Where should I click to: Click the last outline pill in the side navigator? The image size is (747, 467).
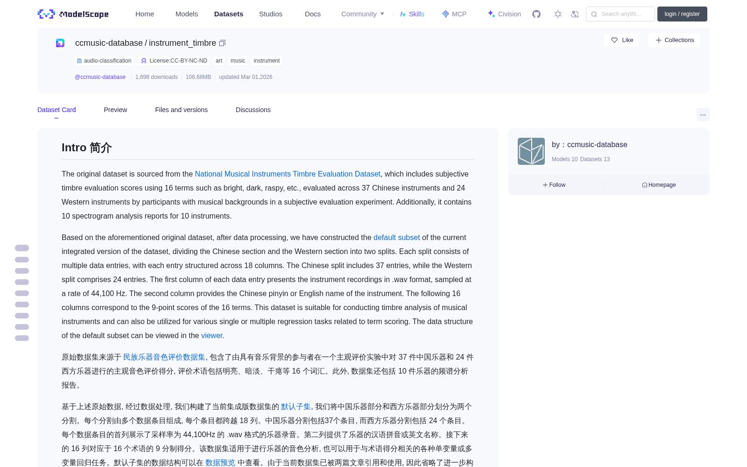22,338
